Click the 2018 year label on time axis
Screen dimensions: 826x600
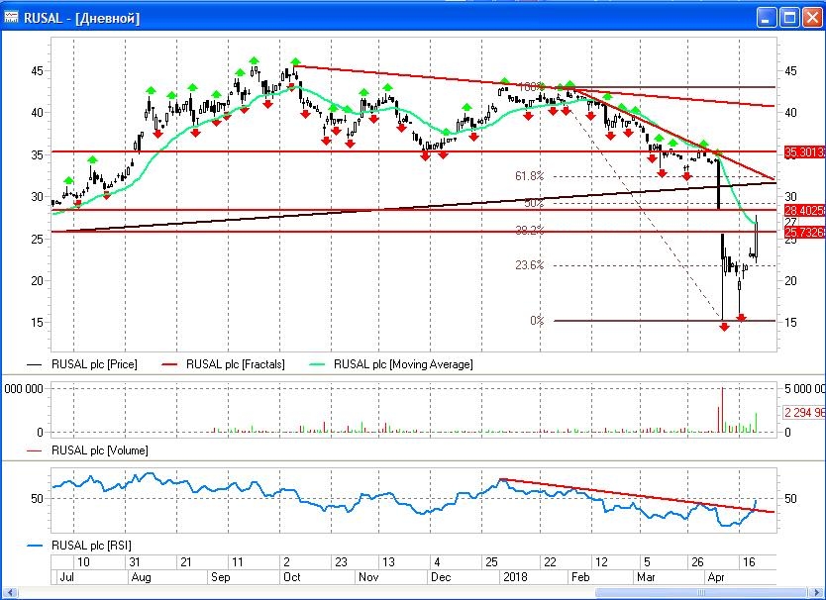click(x=515, y=577)
